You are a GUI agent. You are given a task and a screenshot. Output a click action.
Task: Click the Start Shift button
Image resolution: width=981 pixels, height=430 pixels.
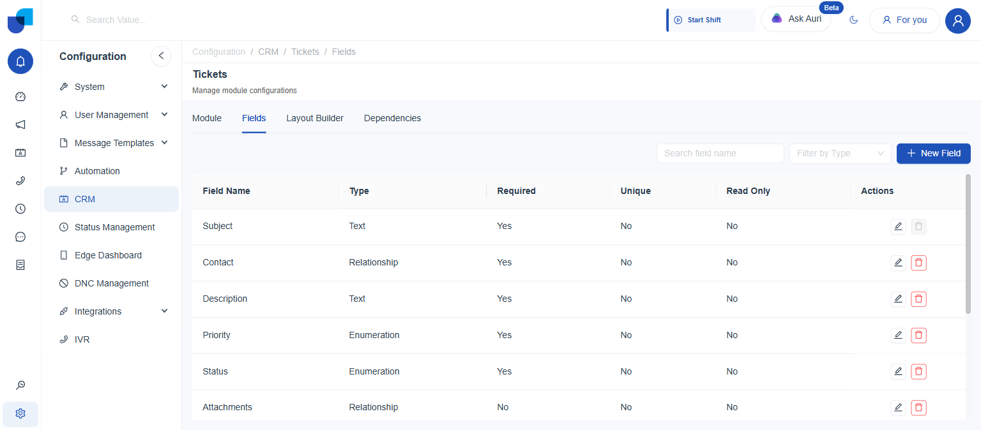coord(711,20)
